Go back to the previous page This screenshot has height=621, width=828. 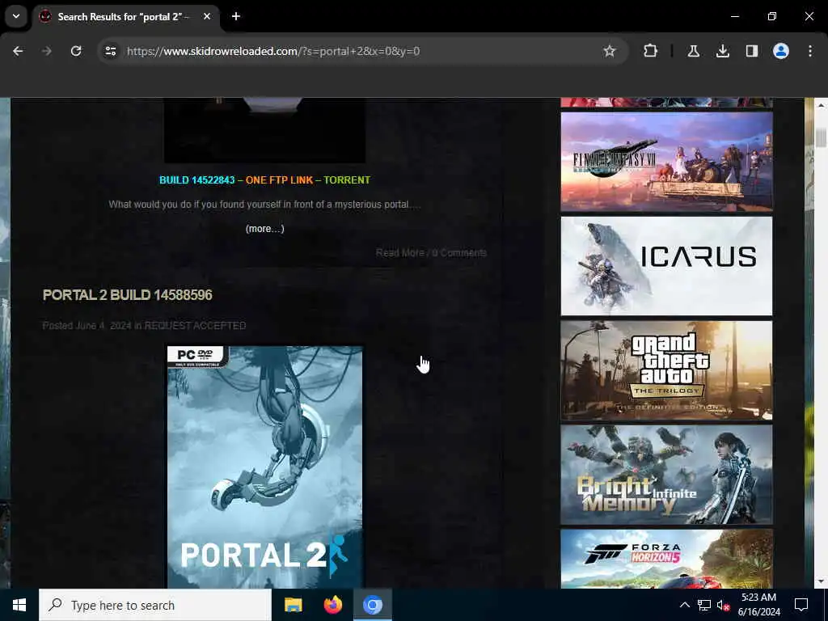18,51
